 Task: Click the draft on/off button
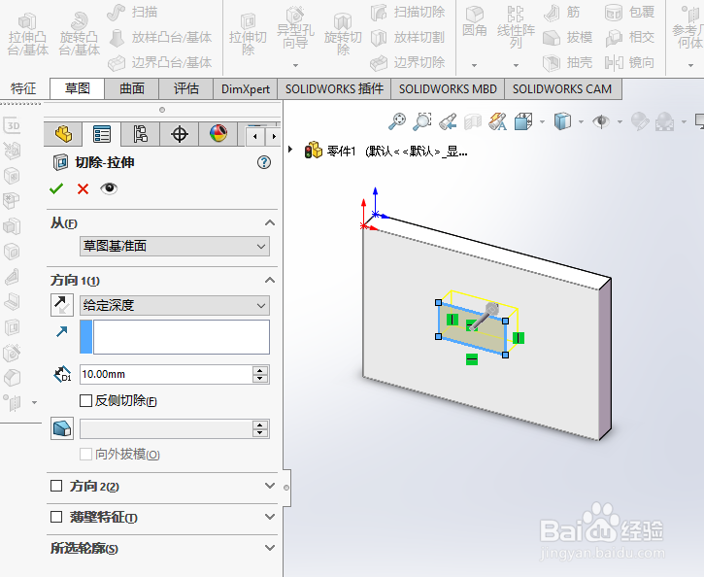[x=62, y=428]
